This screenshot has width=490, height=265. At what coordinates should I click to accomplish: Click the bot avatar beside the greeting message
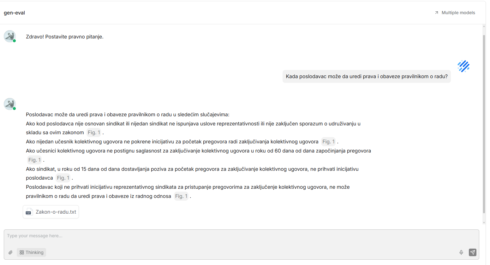tap(10, 36)
